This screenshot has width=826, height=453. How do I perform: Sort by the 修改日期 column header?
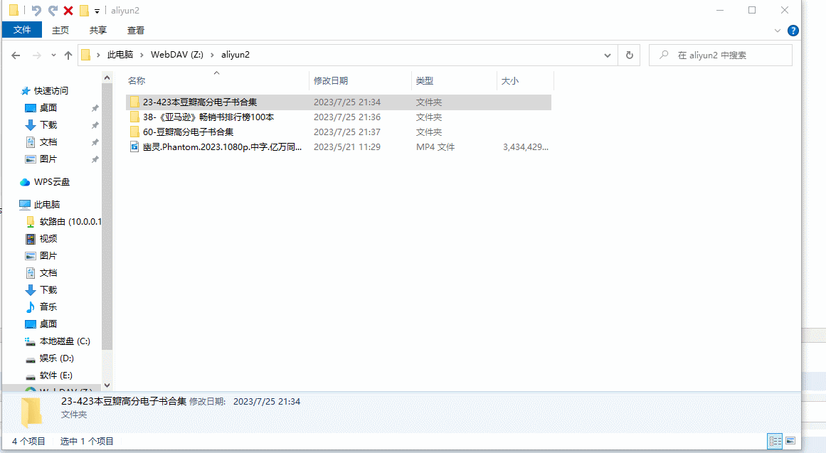[360, 80]
